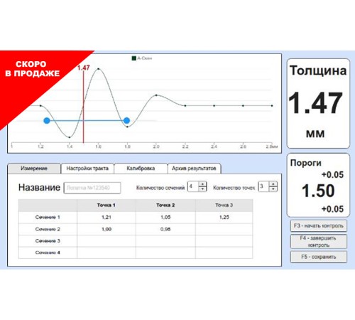This screenshot has height=320, width=355.
Task: Decrease Количество точек with down arrow
Action: (x=273, y=189)
